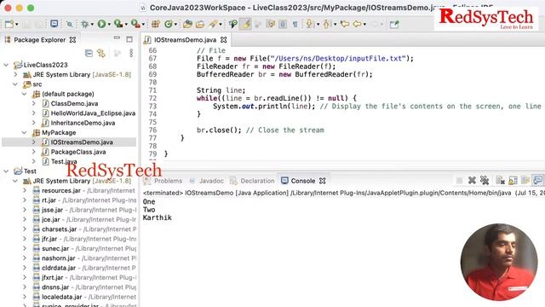Screen dimensions: 545x307
Task: Click the Debug bug icon in toolbar
Action: pos(84,24)
